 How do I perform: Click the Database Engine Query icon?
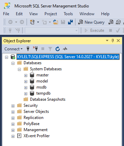[x=111, y=22]
